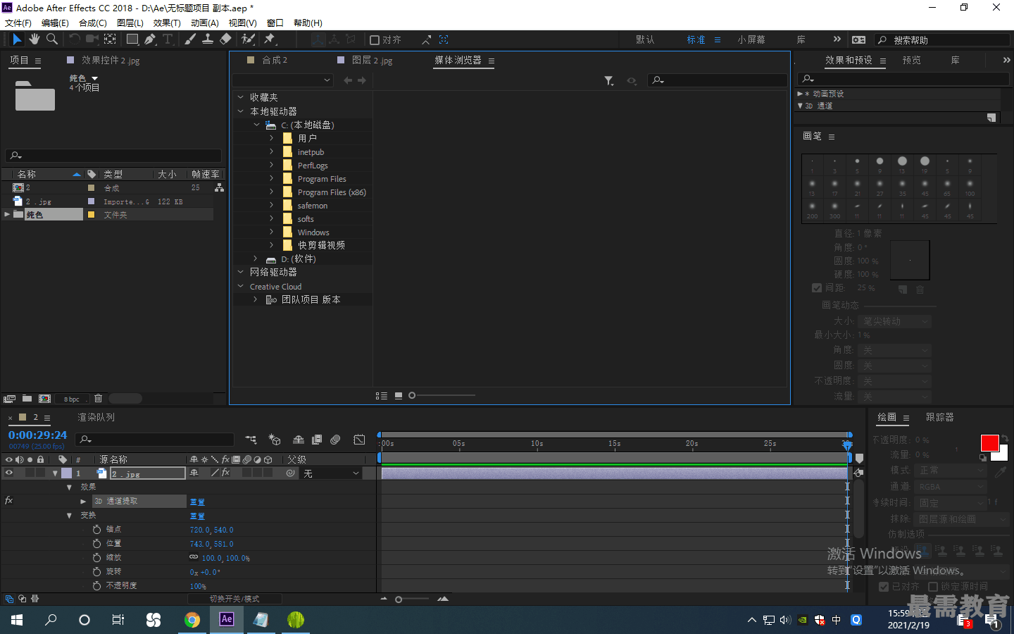Viewport: 1014px width, 634px height.
Task: Click the current time 0:00:29:24 display
Action: (37, 435)
